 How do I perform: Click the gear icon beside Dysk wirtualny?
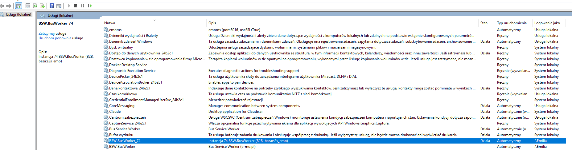coord(106,47)
